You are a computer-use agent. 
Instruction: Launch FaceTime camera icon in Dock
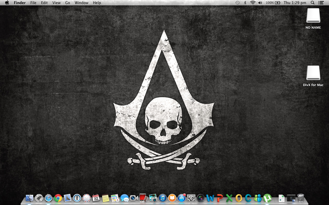134,198
